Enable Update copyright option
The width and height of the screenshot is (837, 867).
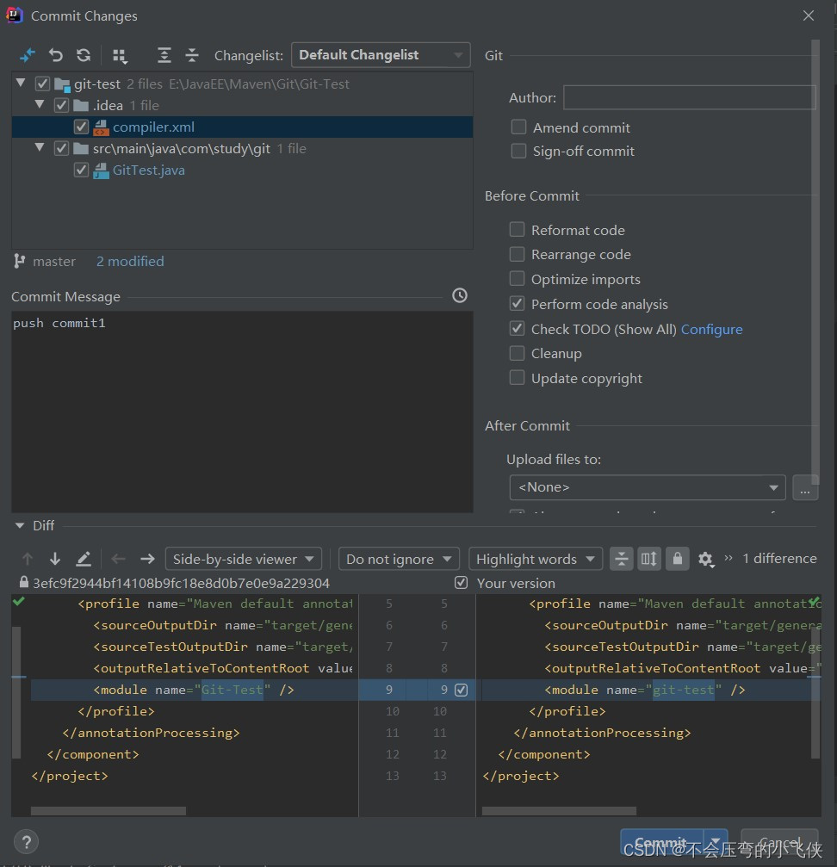click(517, 378)
